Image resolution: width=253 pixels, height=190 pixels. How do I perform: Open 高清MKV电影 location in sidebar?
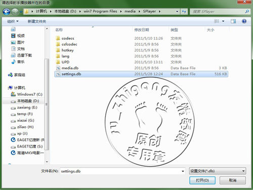pyautogui.click(x=27, y=153)
